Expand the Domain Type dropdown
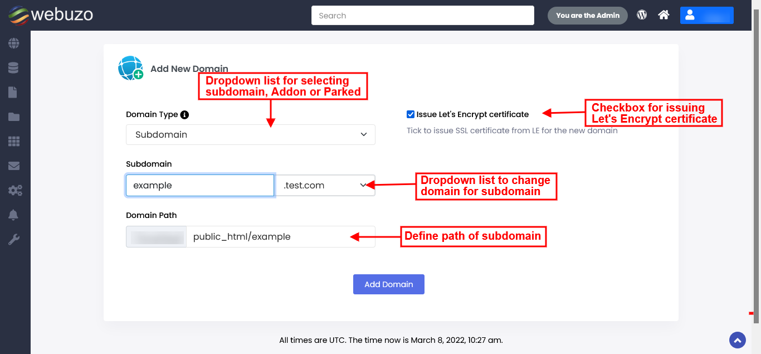This screenshot has width=761, height=354. tap(251, 134)
